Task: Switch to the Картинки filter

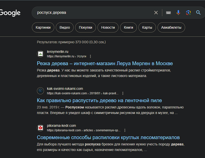Action: tap(43, 28)
